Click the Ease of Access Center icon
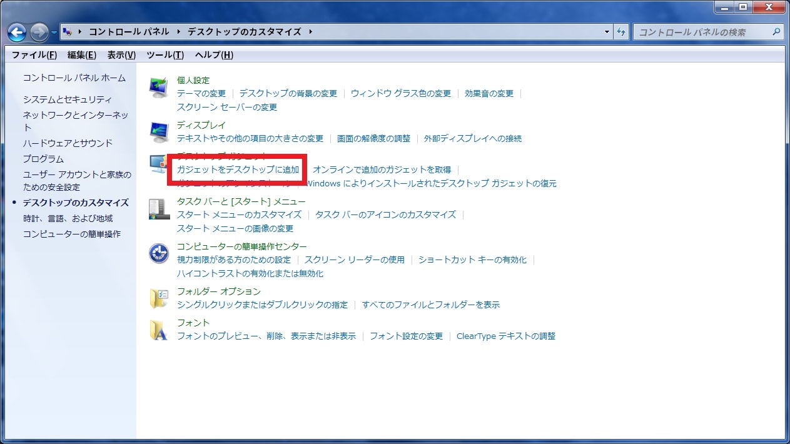Screen dimensions: 790x444 pos(159,254)
